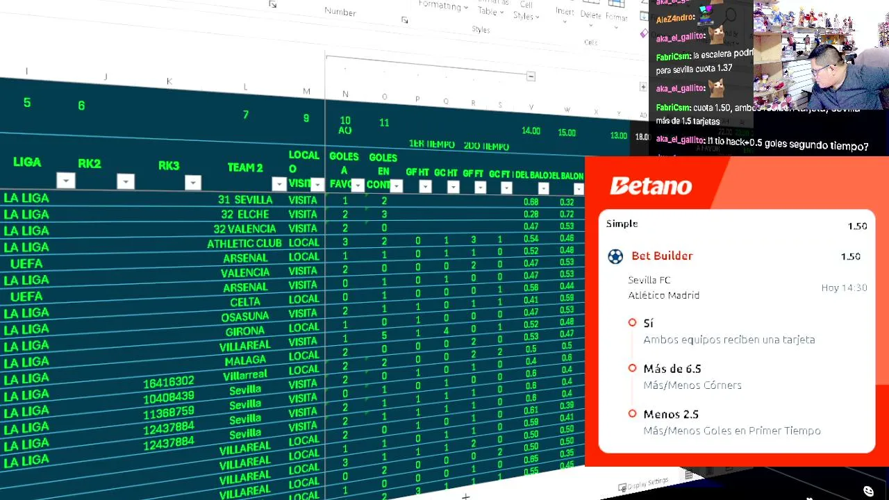Click the Bet Builder label in the bet slip
The image size is (889, 500).
[x=662, y=256]
